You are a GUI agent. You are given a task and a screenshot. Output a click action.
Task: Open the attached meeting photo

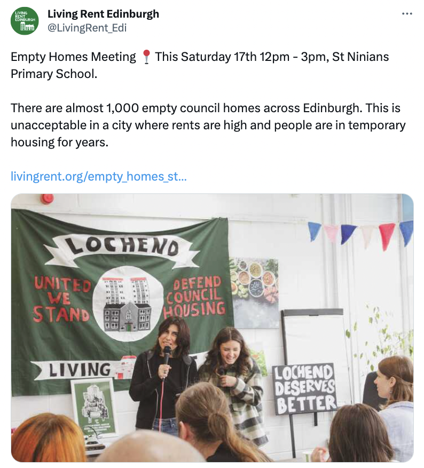tap(212, 327)
